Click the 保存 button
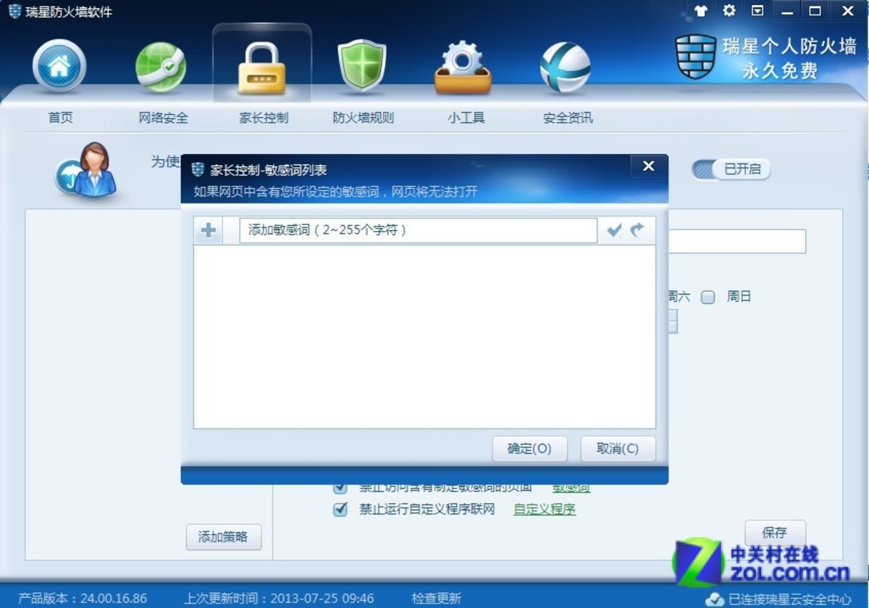 point(775,533)
